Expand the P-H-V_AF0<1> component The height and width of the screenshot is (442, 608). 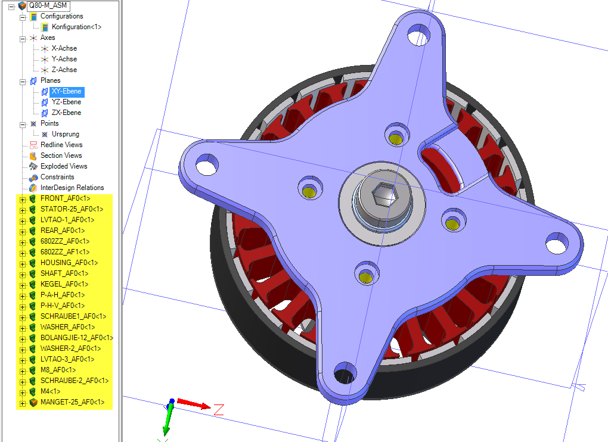[x=23, y=307]
